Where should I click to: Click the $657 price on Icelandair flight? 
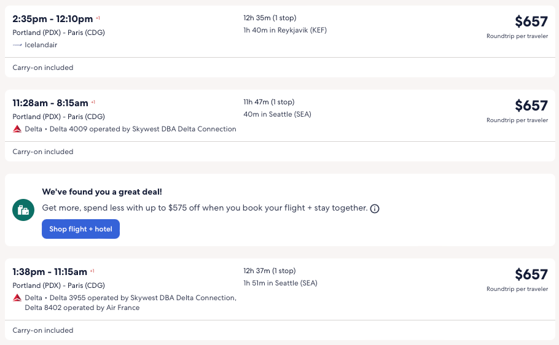(531, 22)
